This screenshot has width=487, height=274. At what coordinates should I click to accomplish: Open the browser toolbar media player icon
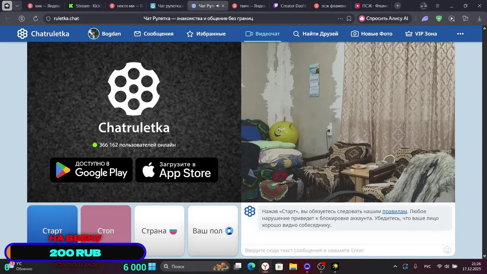pyautogui.click(x=452, y=18)
